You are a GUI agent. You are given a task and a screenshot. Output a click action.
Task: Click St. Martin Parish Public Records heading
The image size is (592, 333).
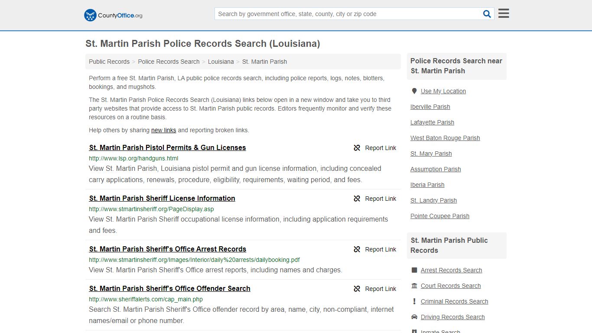click(449, 245)
